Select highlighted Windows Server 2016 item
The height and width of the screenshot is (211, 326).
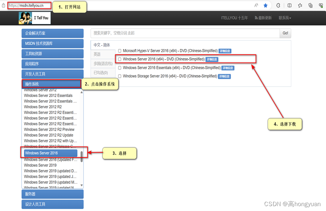(51, 153)
